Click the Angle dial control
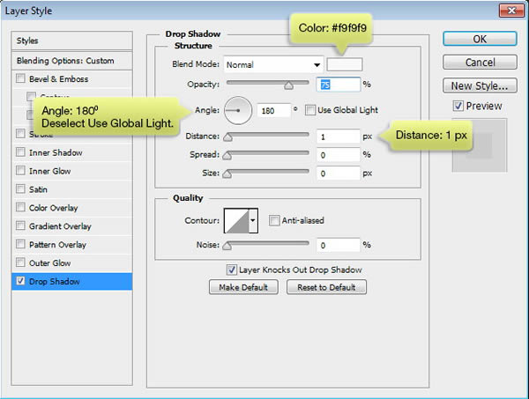 click(x=238, y=110)
